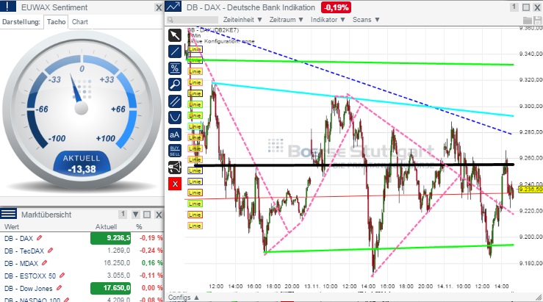543x302 pixels.
Task: Open the Zeiteinheit dropdown
Action: (242, 20)
